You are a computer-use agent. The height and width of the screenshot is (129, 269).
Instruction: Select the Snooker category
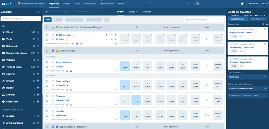tap(11, 95)
